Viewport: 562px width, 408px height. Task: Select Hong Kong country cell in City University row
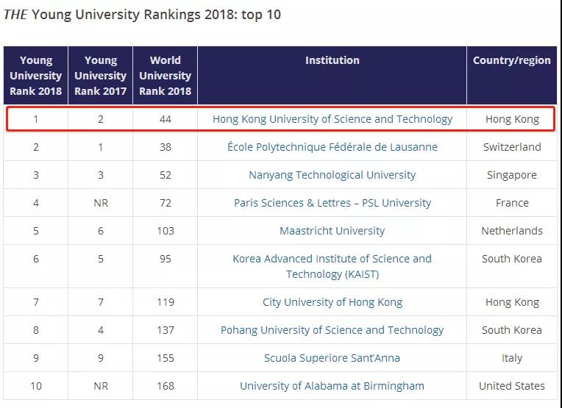512,302
